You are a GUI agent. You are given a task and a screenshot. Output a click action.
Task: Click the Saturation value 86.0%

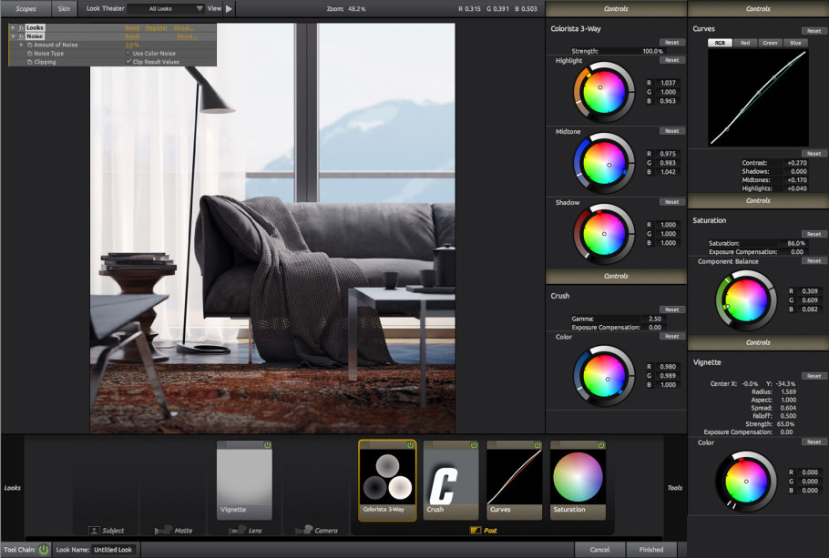click(x=795, y=243)
